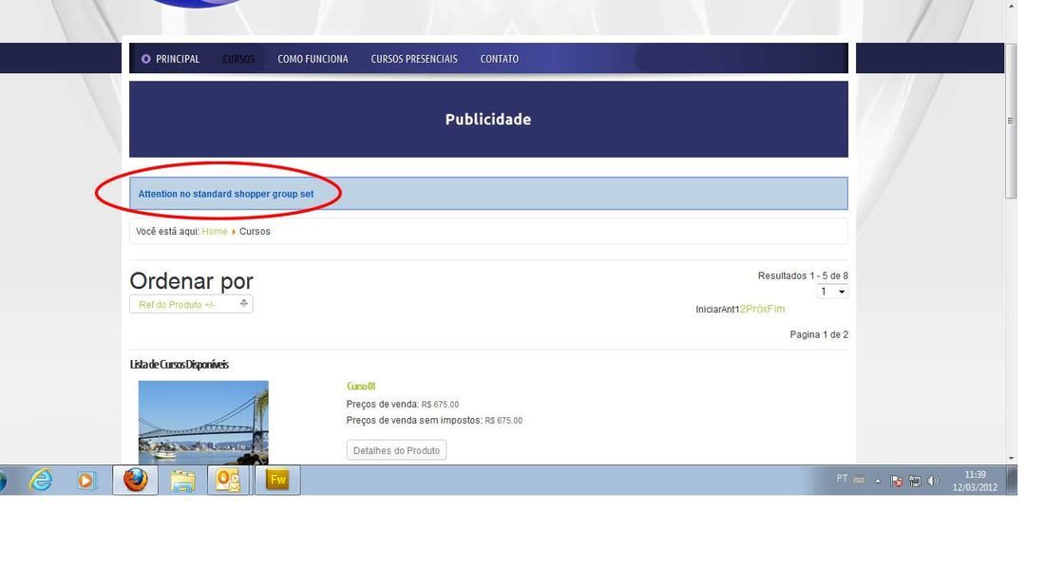Go to page 2 in pagination
This screenshot has width=1045, height=587.
point(743,309)
